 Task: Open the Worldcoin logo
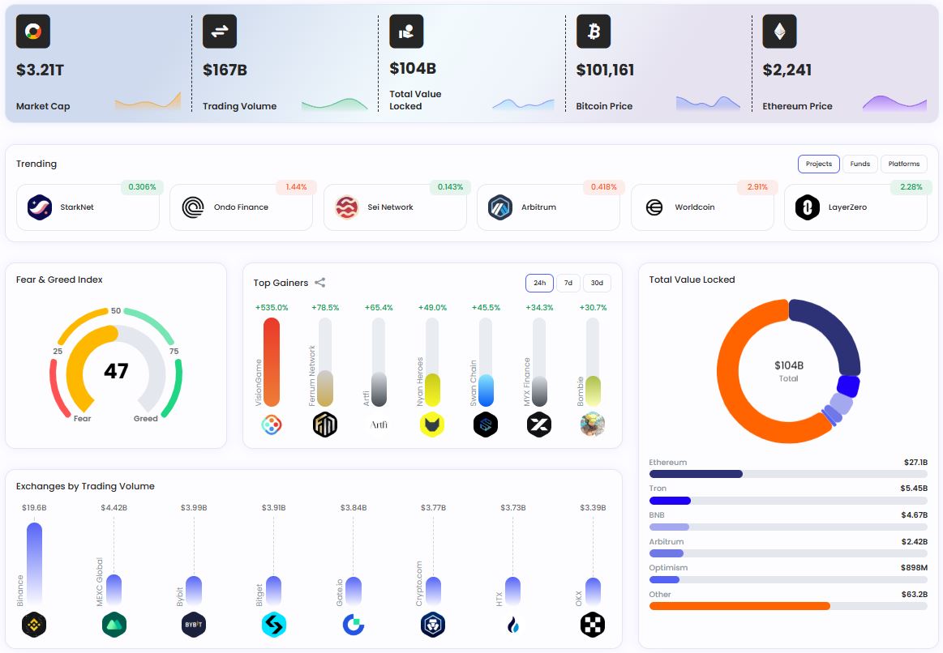click(654, 207)
